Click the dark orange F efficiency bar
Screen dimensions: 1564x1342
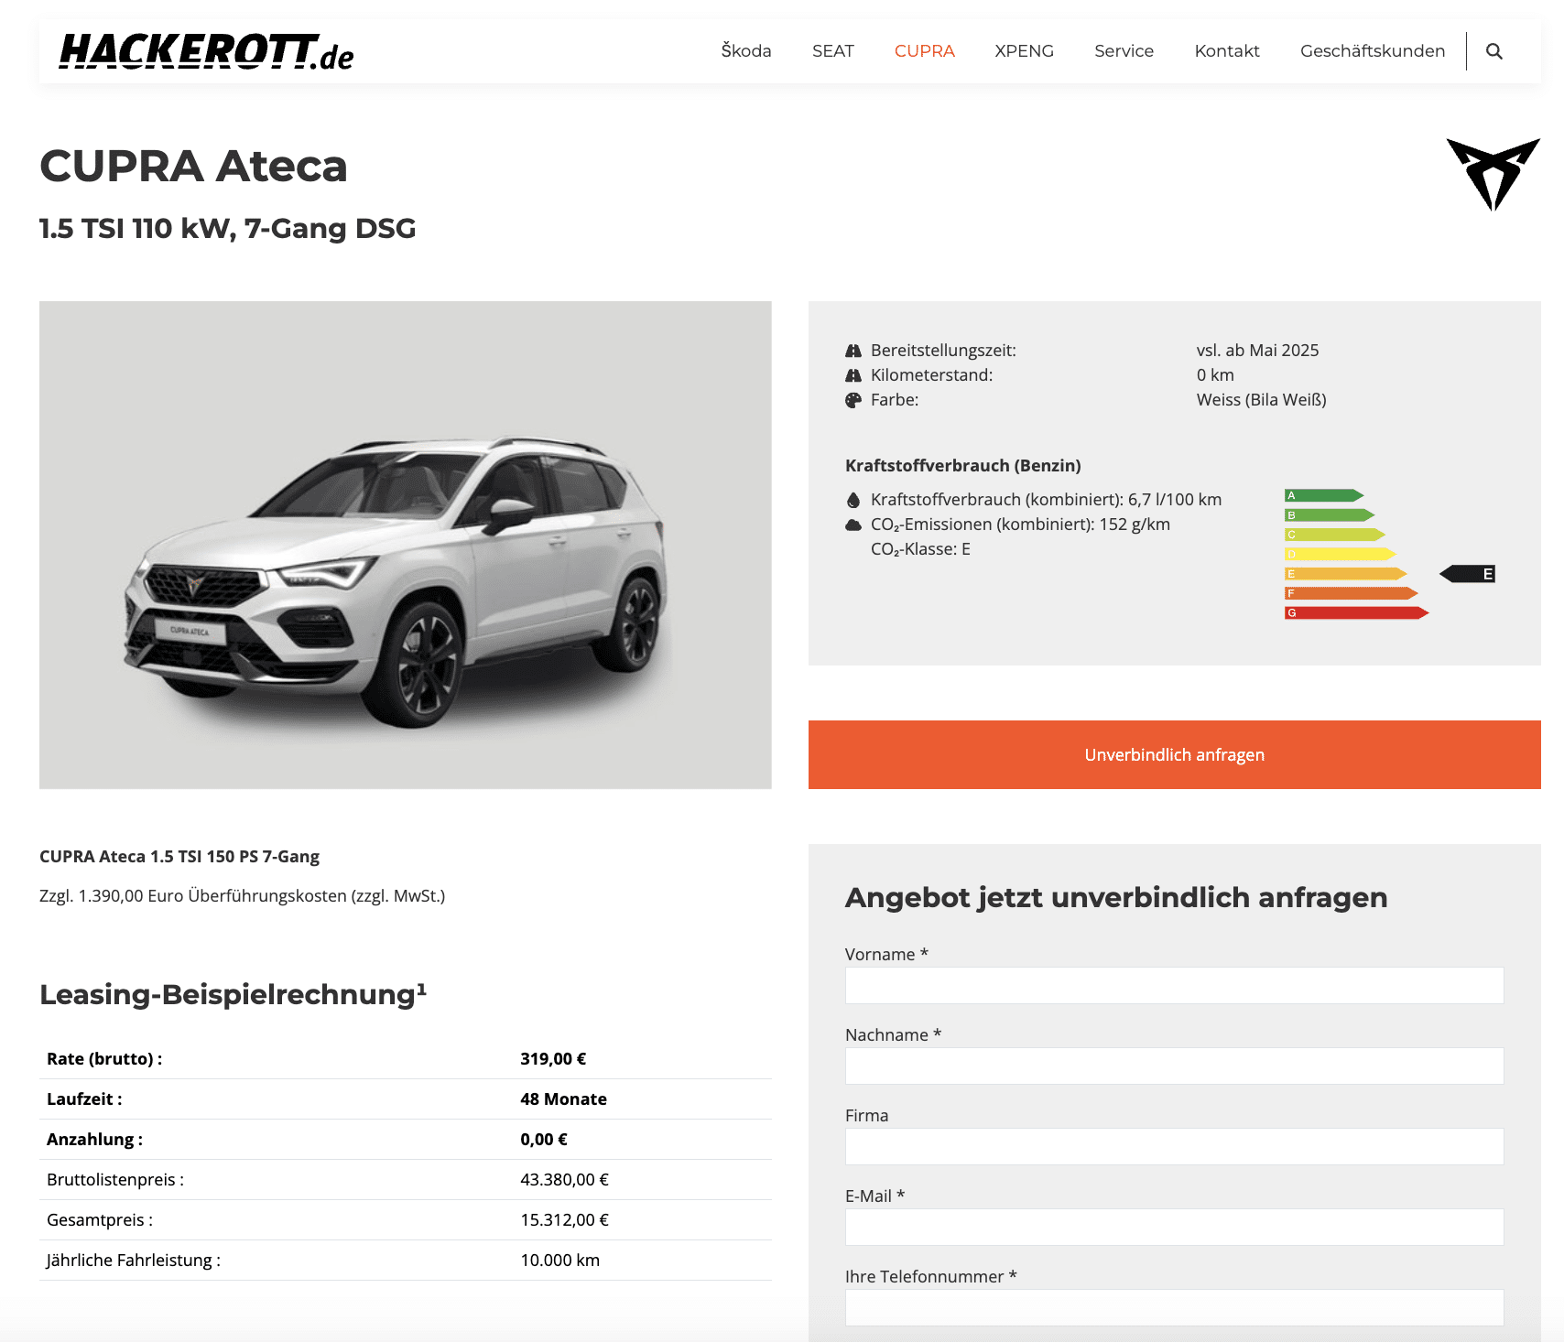click(1352, 593)
